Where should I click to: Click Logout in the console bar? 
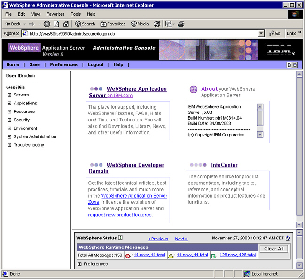click(x=95, y=64)
